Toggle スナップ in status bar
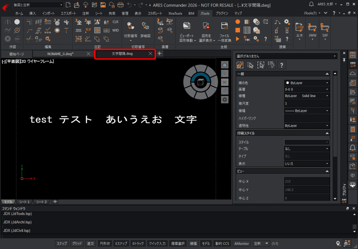358x249 pixels. (x=62, y=243)
